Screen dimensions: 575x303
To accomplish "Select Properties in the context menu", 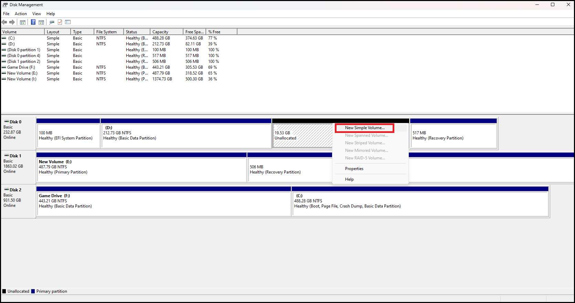I will click(354, 169).
